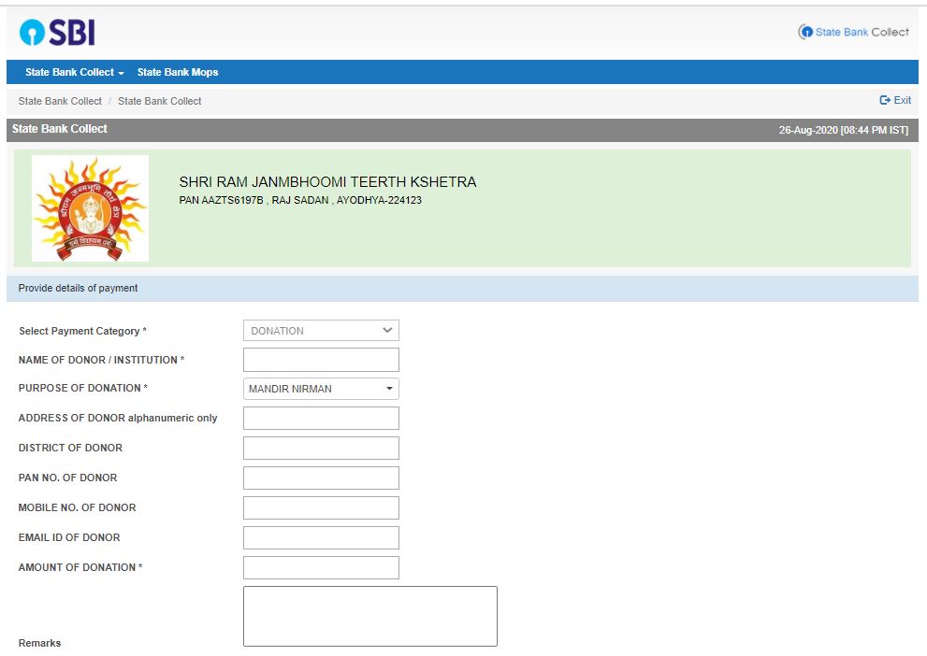Click the Remarks label

[39, 643]
